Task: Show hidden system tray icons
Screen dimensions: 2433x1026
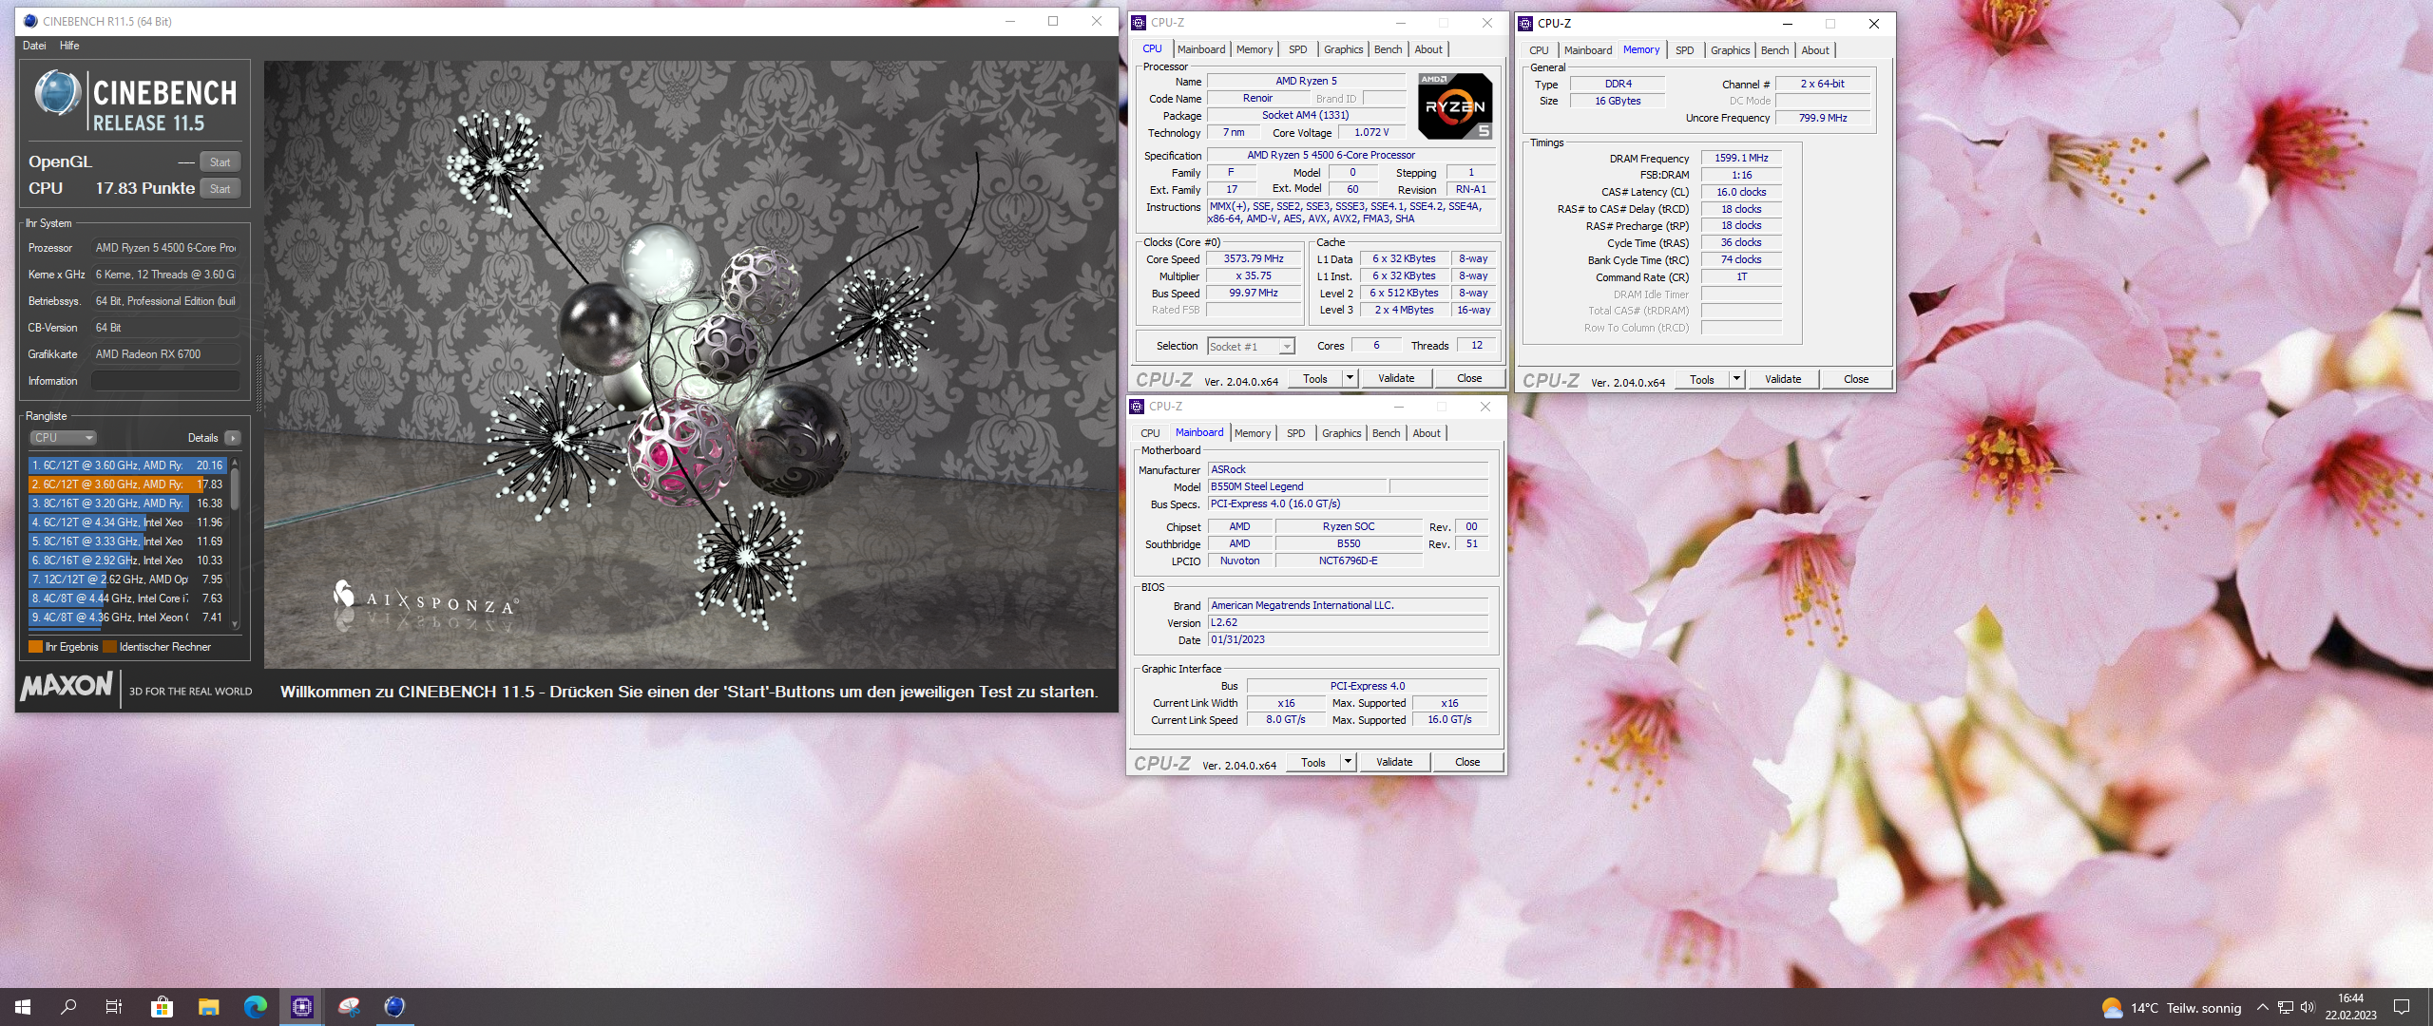Action: coord(2262,1008)
